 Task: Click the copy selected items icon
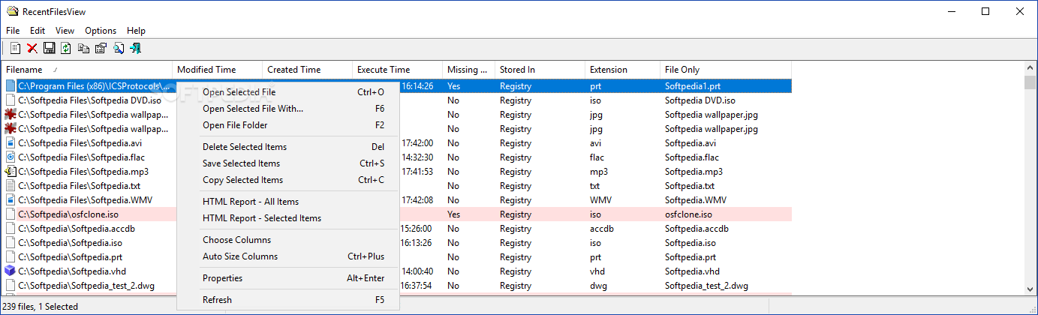click(83, 48)
